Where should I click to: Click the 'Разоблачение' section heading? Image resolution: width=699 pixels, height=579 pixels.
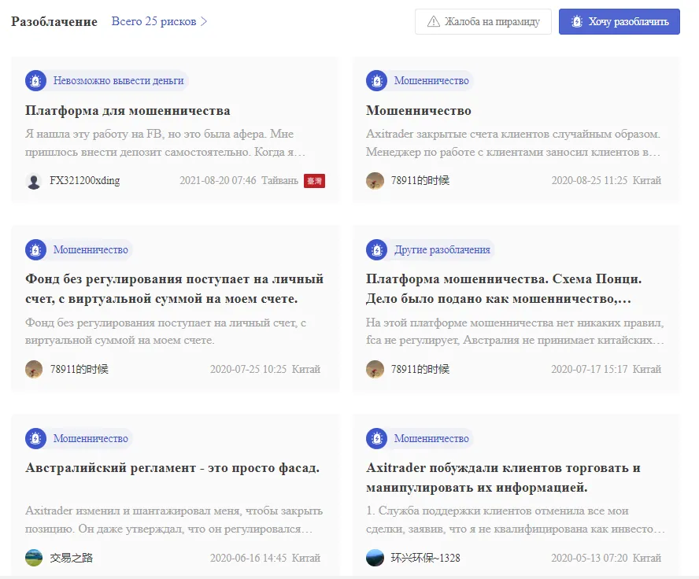click(54, 21)
